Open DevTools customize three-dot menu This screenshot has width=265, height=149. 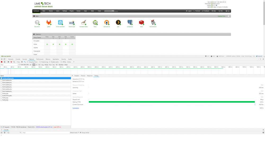click(260, 59)
